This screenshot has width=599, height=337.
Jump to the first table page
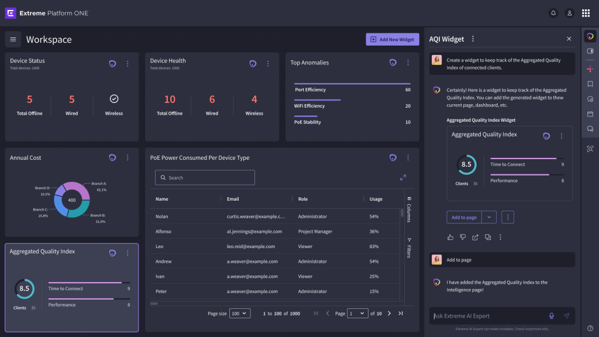(x=316, y=314)
